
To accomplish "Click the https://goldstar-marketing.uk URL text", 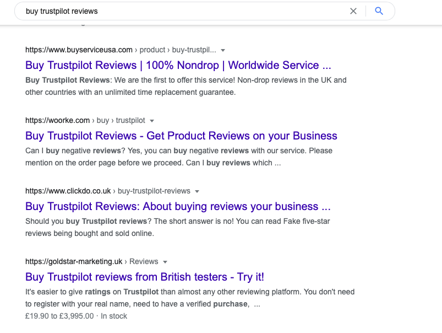I will pyautogui.click(x=74, y=262).
